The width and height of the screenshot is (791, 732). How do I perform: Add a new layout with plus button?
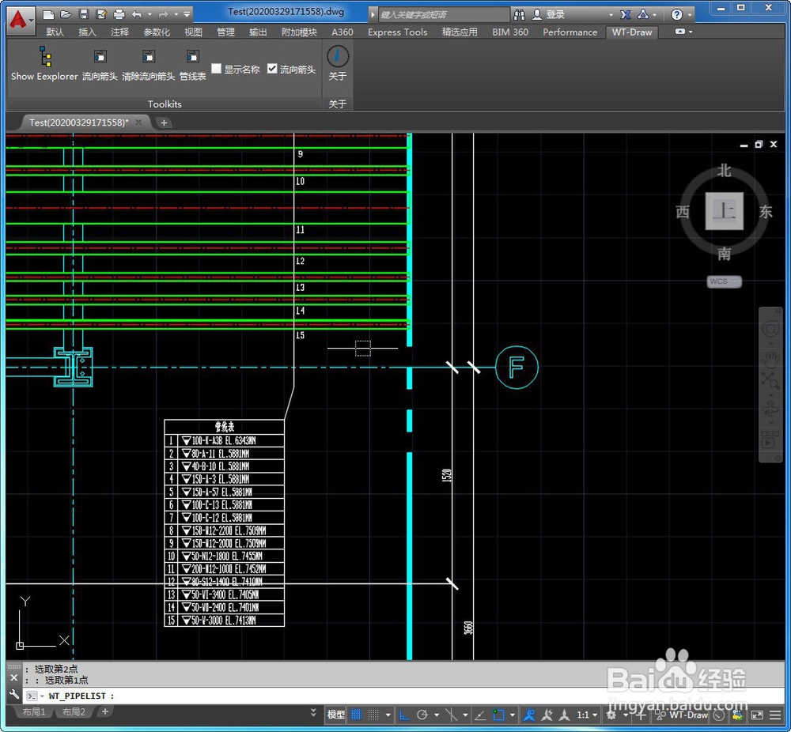105,711
